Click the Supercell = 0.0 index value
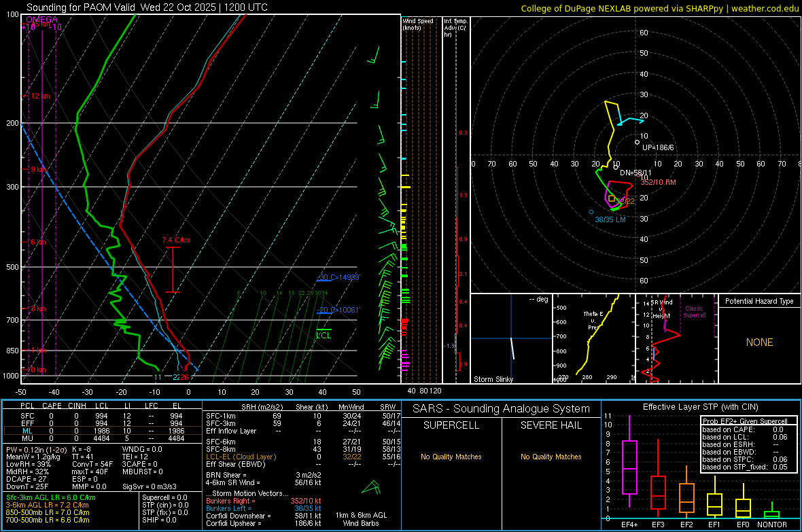 click(164, 497)
